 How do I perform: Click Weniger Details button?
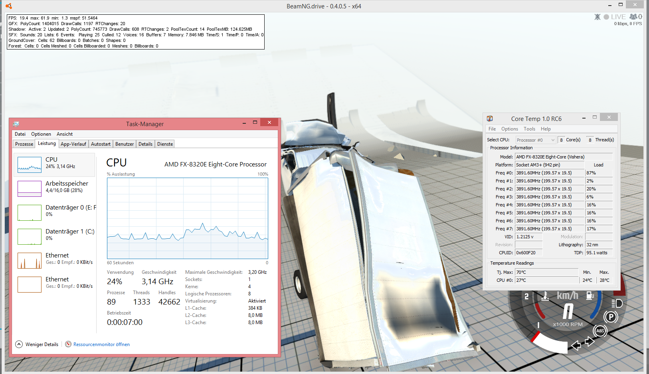point(37,344)
